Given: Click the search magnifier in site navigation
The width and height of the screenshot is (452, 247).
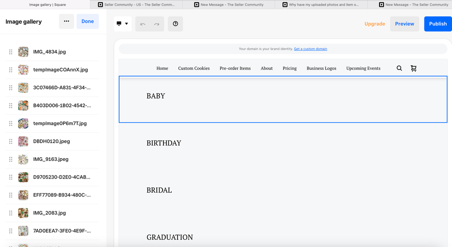Looking at the screenshot, I should 399,68.
